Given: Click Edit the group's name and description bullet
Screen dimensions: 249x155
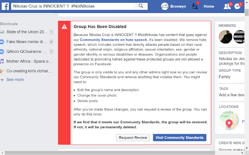Looking at the screenshot, I should click(108, 90).
